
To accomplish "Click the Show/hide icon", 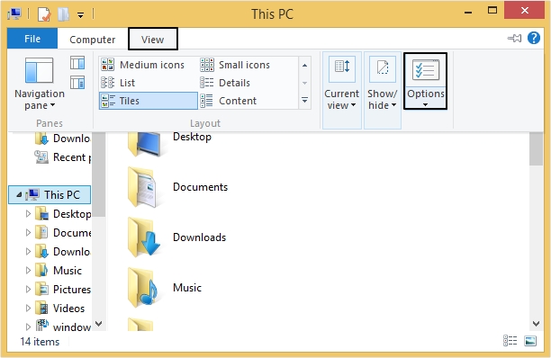I will [x=383, y=68].
